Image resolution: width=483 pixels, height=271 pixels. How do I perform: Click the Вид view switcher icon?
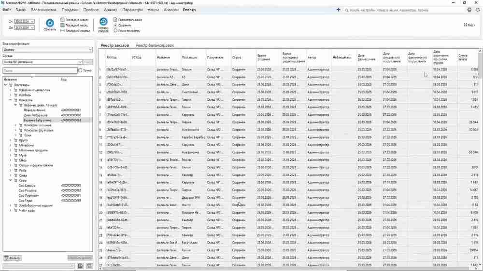(x=466, y=25)
